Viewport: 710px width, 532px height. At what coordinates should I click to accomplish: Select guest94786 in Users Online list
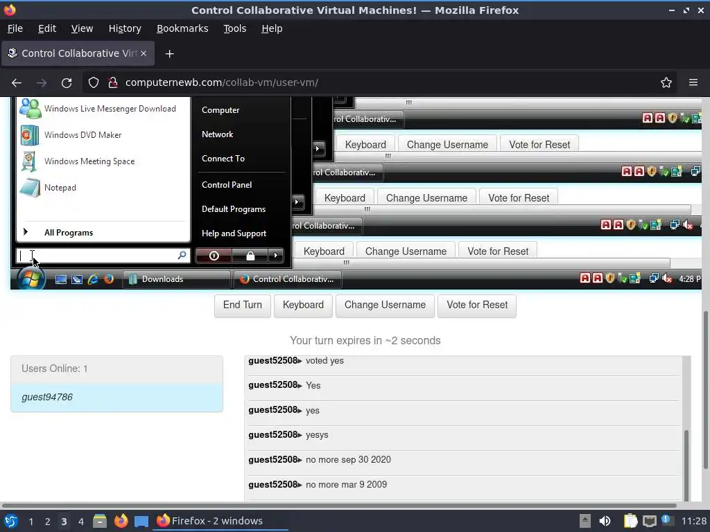(x=116, y=397)
